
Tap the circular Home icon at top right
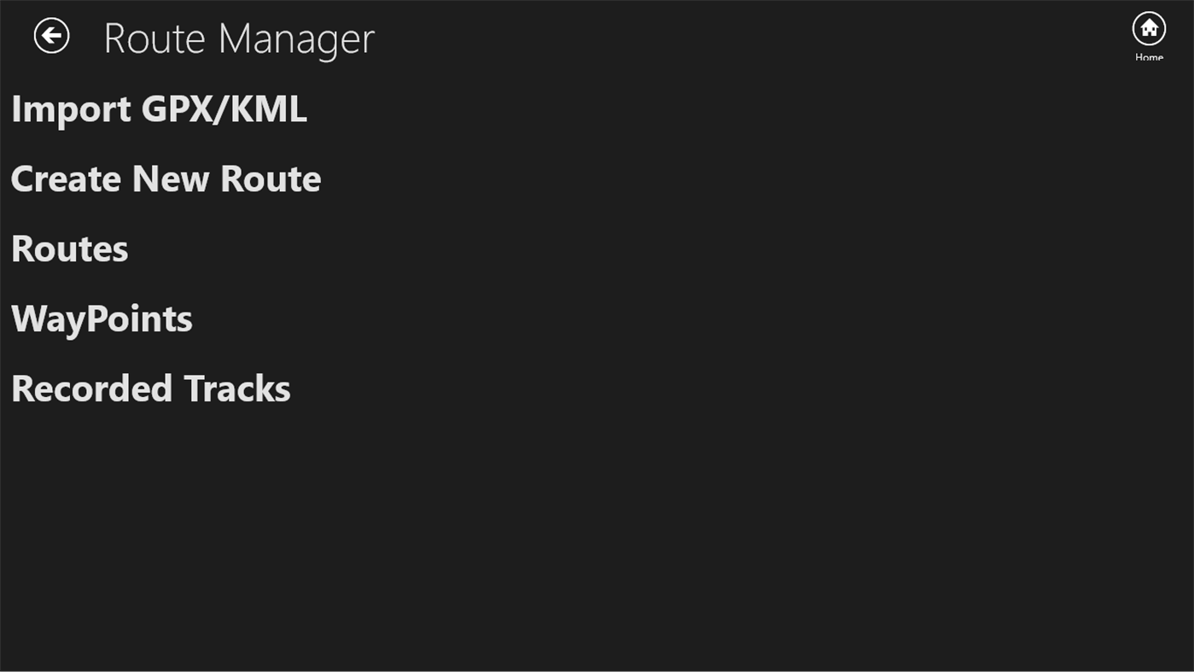(x=1149, y=29)
